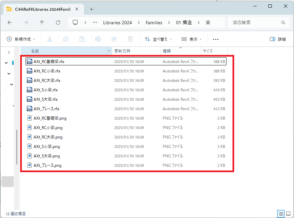Select the AXt_S大梁.rfa file
Screen dimensions: 294x218
(45, 99)
